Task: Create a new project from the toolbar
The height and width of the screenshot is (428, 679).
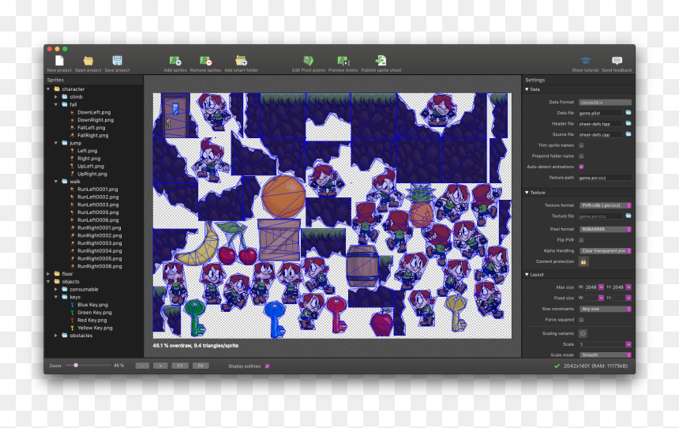Action: tap(59, 61)
